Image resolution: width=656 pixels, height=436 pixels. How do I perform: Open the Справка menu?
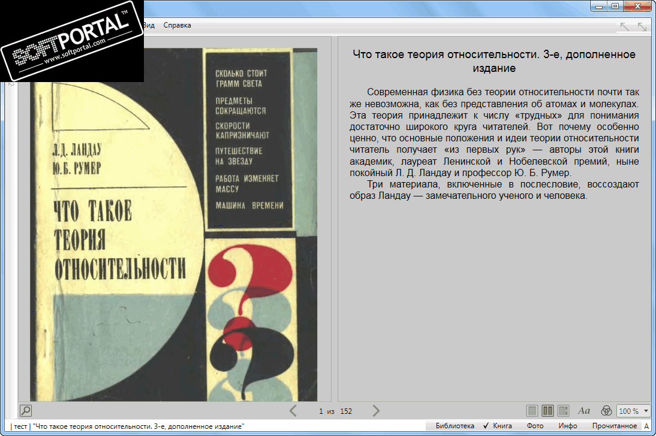click(x=177, y=25)
